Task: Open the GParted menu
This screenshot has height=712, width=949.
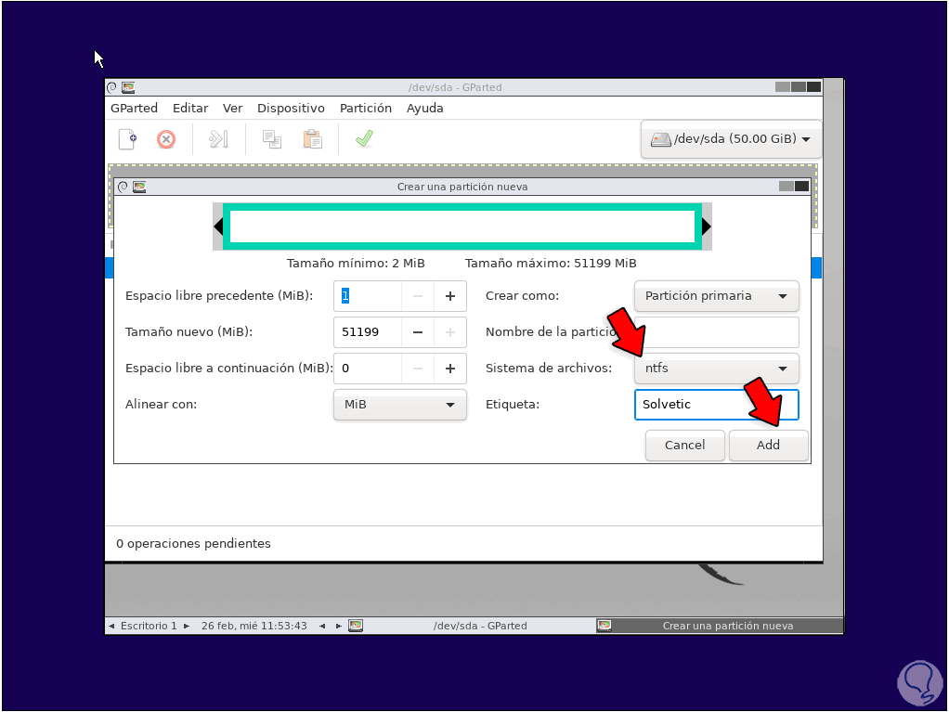Action: [134, 109]
